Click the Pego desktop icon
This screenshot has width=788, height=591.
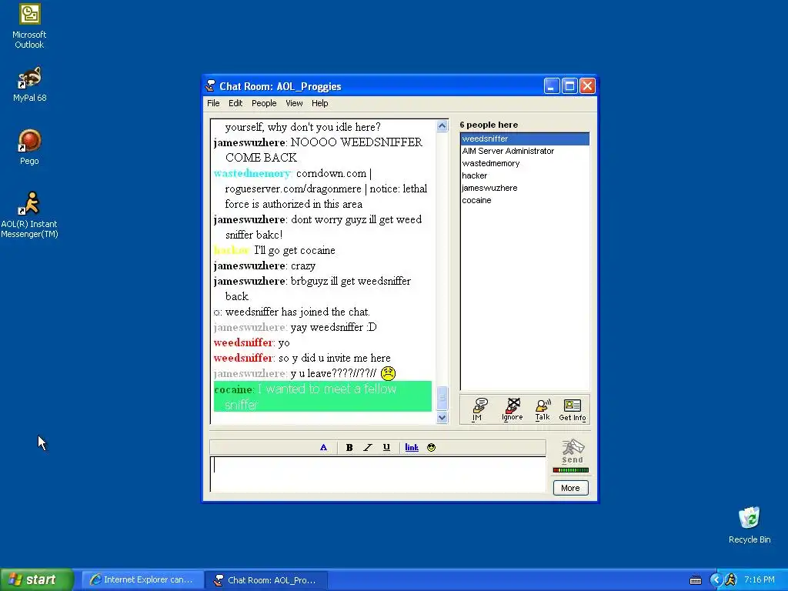tap(29, 147)
